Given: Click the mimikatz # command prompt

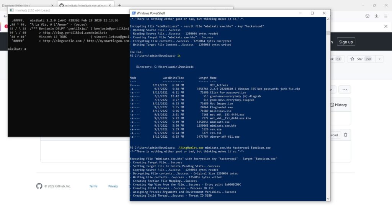Looking at the screenshot, I should click(17, 49).
